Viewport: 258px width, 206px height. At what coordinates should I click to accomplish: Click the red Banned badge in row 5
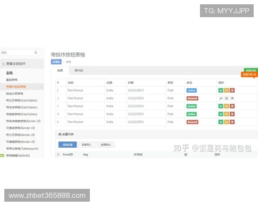[x=192, y=122]
